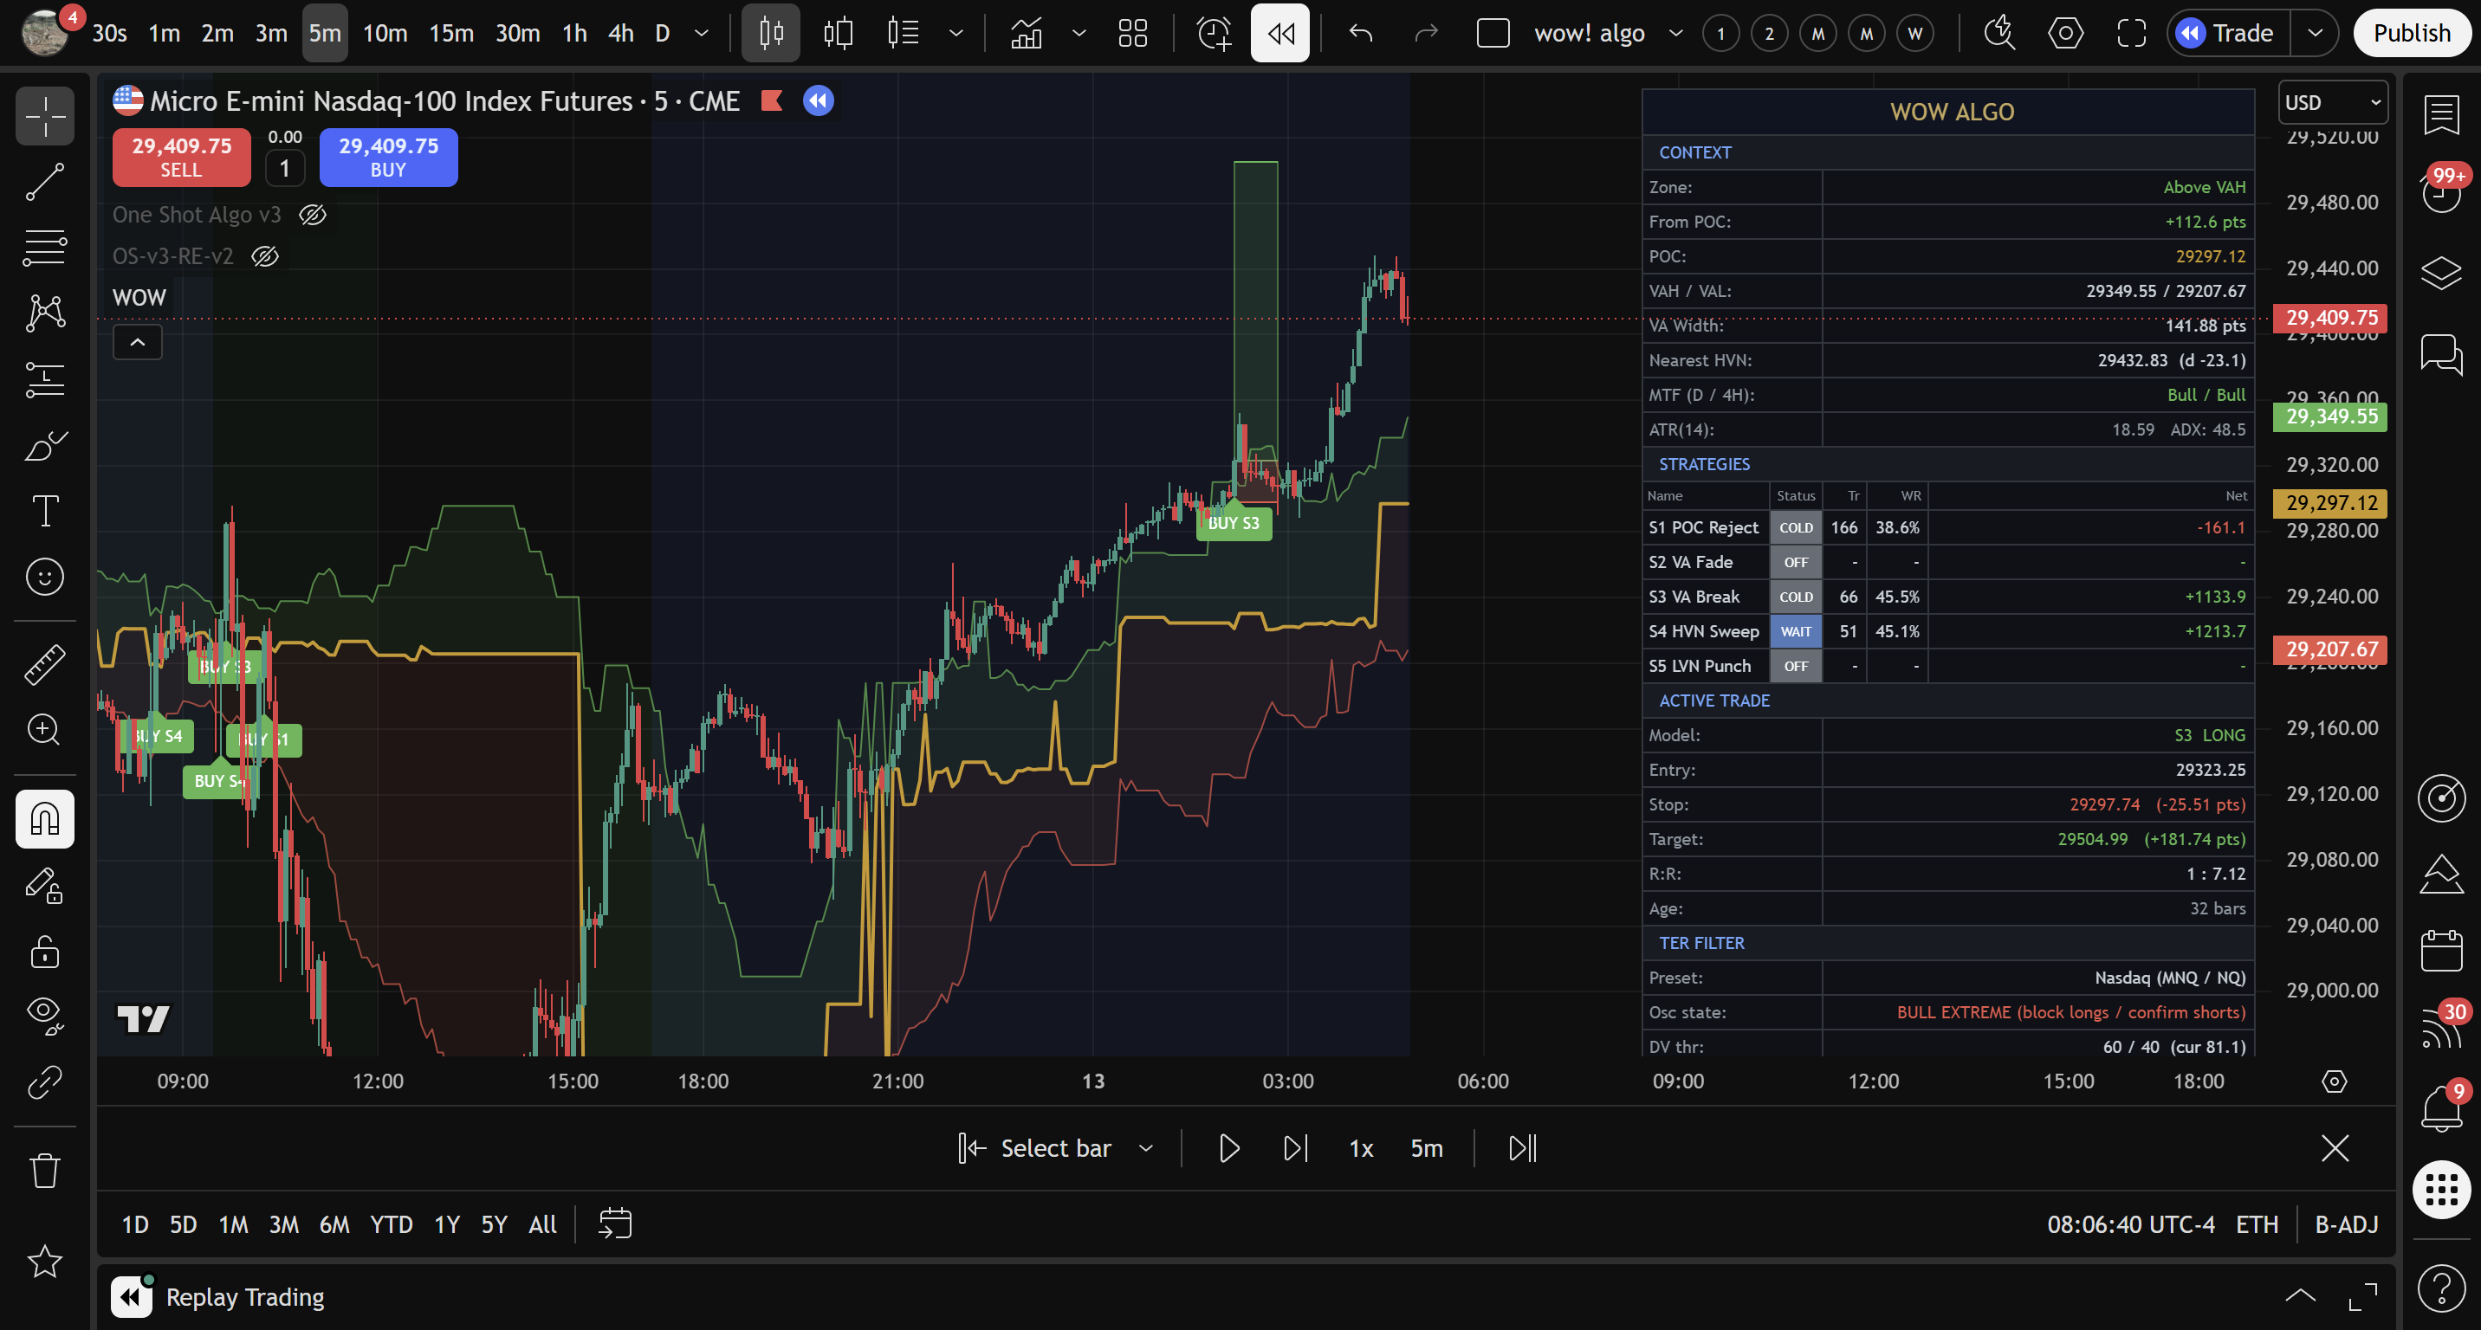Open chart settings hexagon icon
Image resolution: width=2481 pixels, height=1330 pixels.
[x=2065, y=33]
